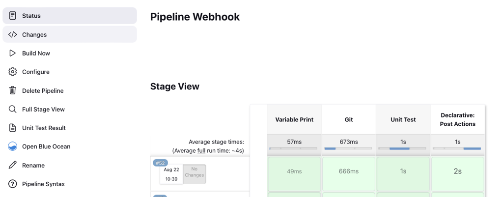Viewport: 503px width, 197px height.
Task: Open build #52 badge
Action: 160,163
